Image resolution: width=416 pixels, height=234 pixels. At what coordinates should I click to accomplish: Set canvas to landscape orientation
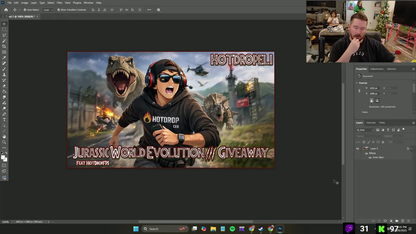(377, 100)
